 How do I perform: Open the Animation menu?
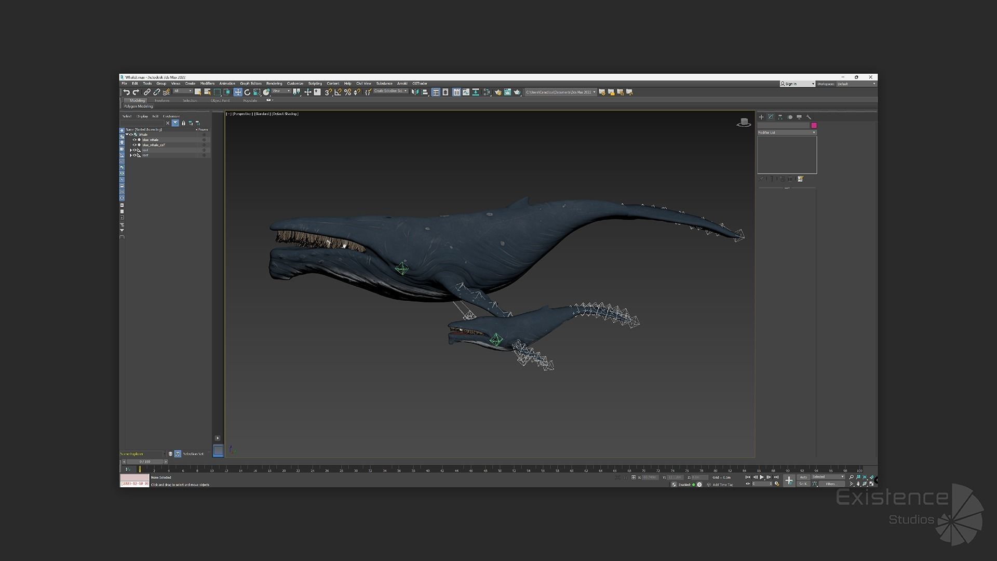pyautogui.click(x=227, y=83)
